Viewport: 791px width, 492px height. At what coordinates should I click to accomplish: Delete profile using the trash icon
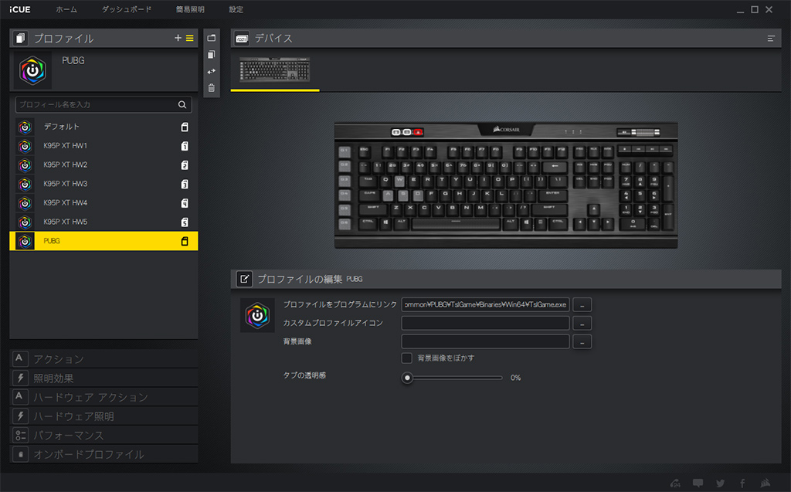coord(212,88)
